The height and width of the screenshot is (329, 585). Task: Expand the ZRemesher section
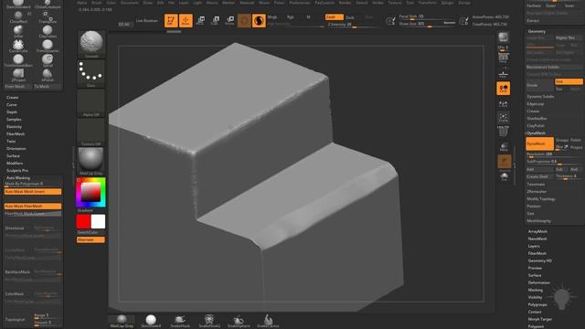(537, 192)
